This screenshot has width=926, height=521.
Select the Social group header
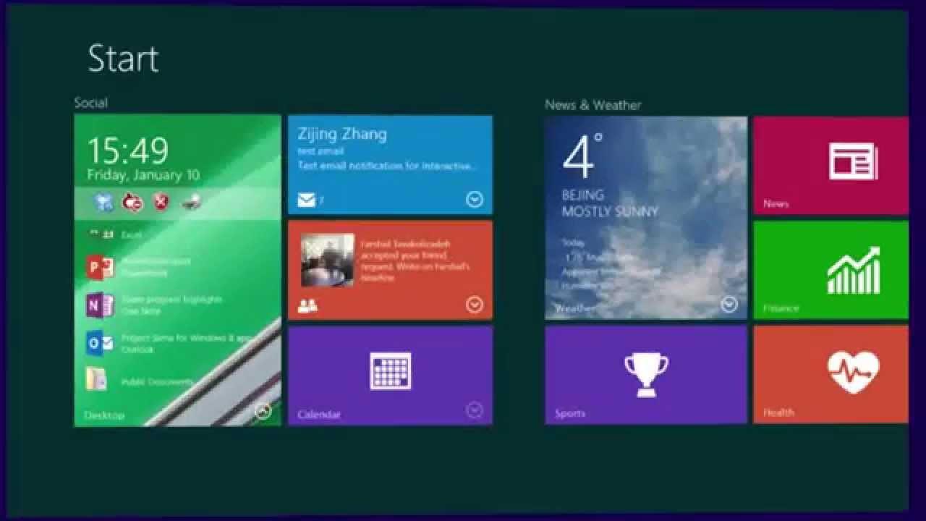tap(89, 102)
